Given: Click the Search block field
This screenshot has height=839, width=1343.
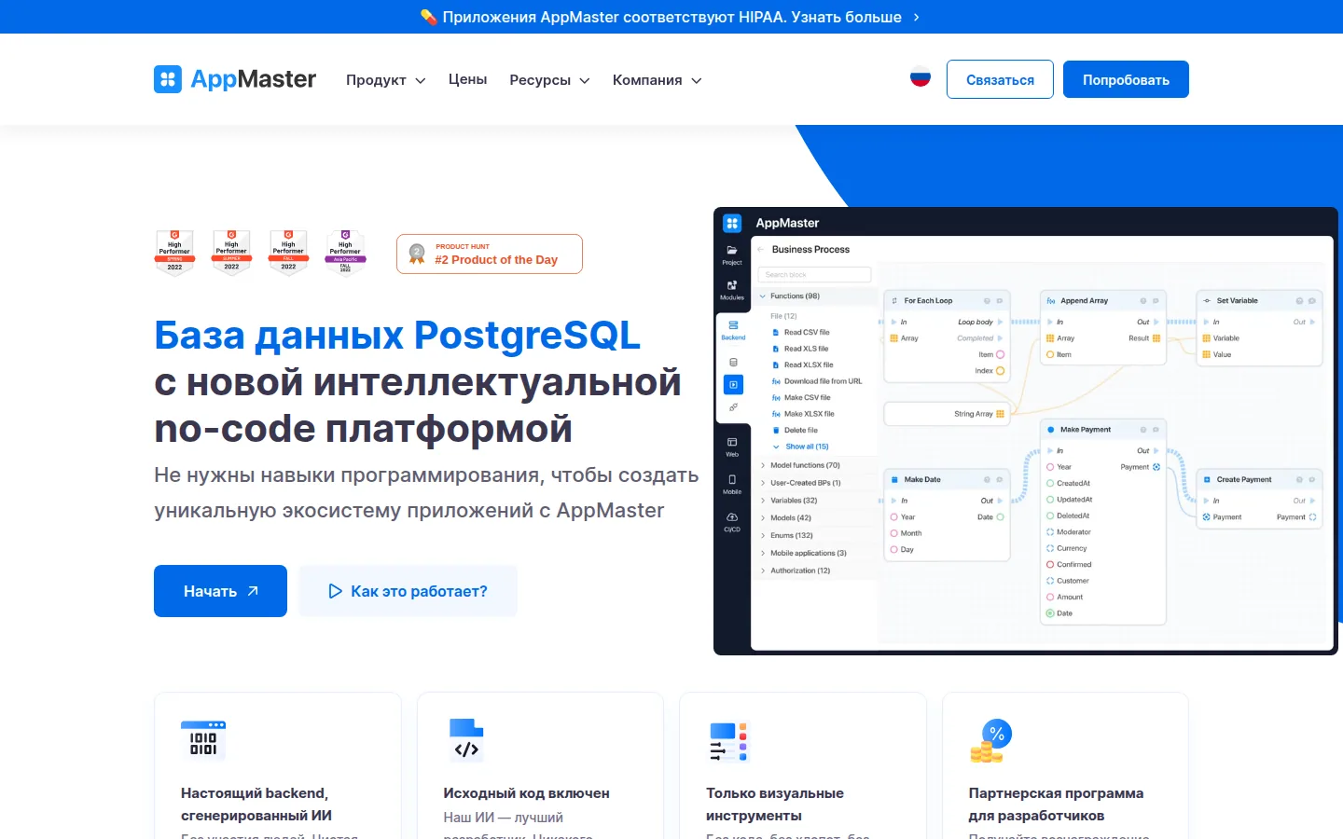Looking at the screenshot, I should click(814, 274).
